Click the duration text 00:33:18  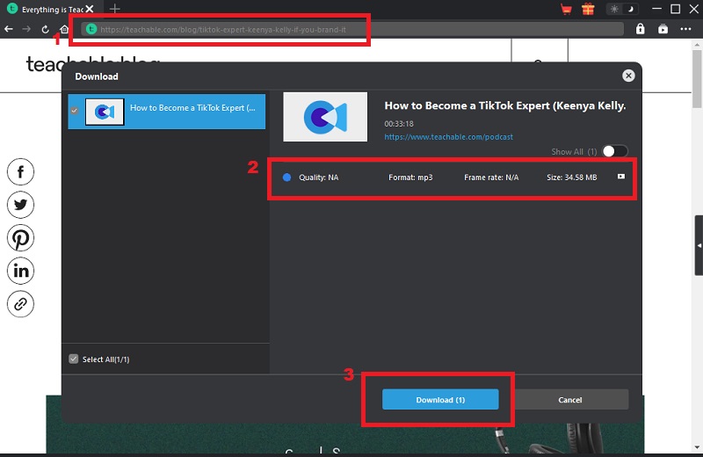(399, 124)
